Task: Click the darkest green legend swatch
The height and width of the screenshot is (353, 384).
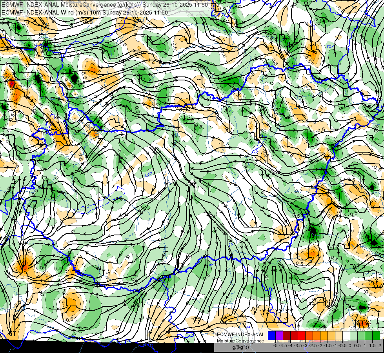Action: pyautogui.click(x=376, y=335)
